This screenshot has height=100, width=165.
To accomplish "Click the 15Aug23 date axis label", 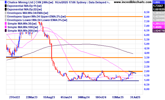I will pyautogui.click(x=49, y=97).
